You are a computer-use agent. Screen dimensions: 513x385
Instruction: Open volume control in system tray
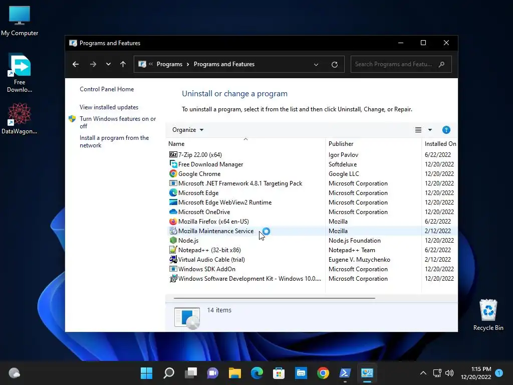[449, 373]
